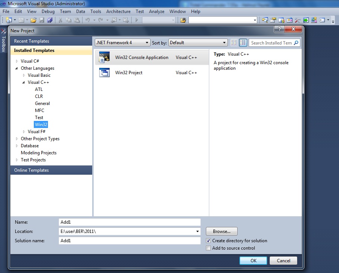Select the MFC tree item
Viewport: 339px width, 273px height.
pos(39,111)
